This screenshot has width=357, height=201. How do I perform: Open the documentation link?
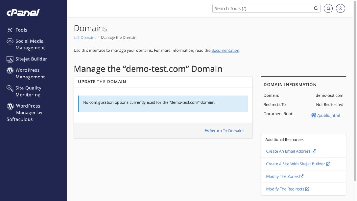225,50
